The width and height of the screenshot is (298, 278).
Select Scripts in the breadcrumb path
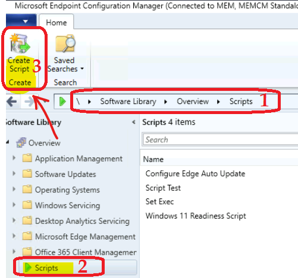(x=241, y=102)
